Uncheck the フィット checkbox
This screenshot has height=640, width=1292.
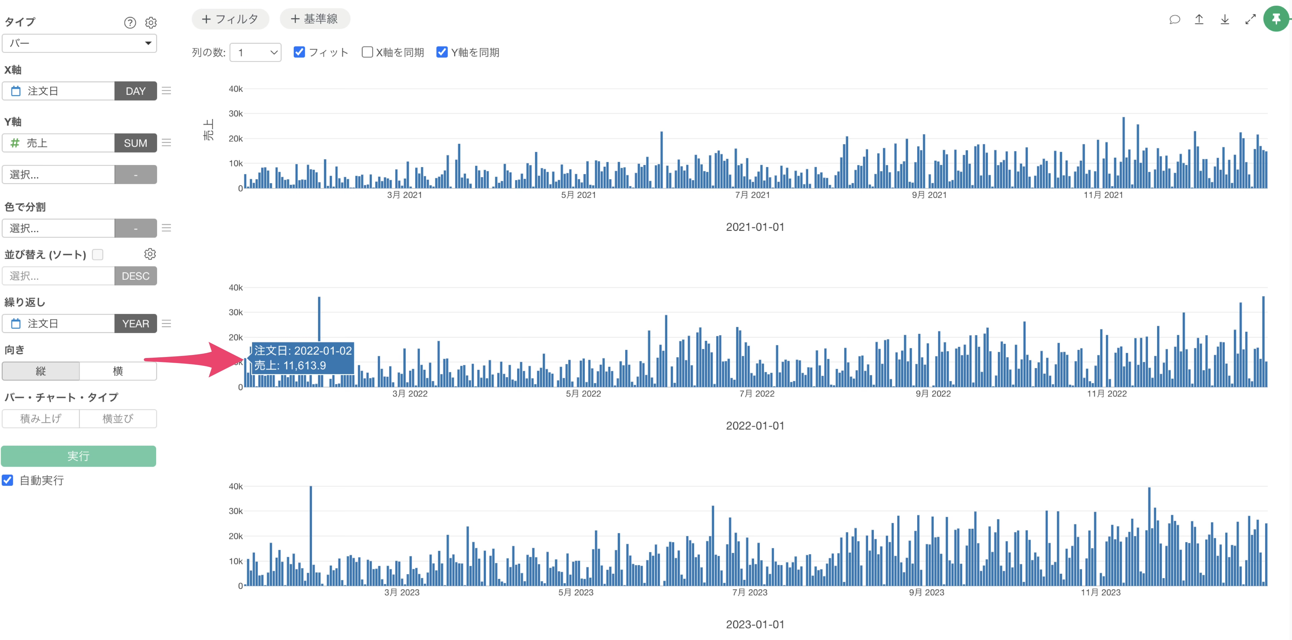pos(299,52)
